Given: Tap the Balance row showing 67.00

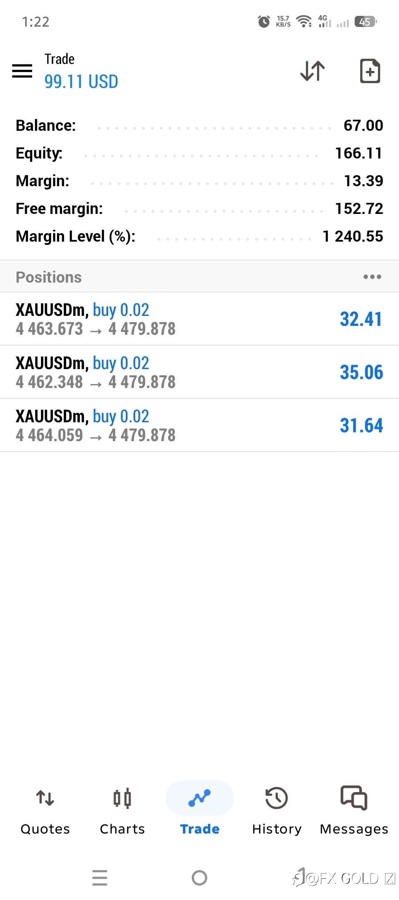Looking at the screenshot, I should (x=199, y=126).
